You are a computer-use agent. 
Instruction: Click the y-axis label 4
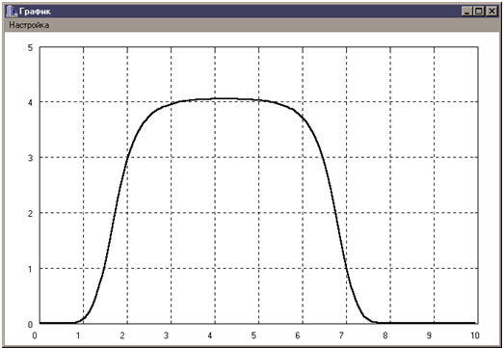click(x=30, y=103)
